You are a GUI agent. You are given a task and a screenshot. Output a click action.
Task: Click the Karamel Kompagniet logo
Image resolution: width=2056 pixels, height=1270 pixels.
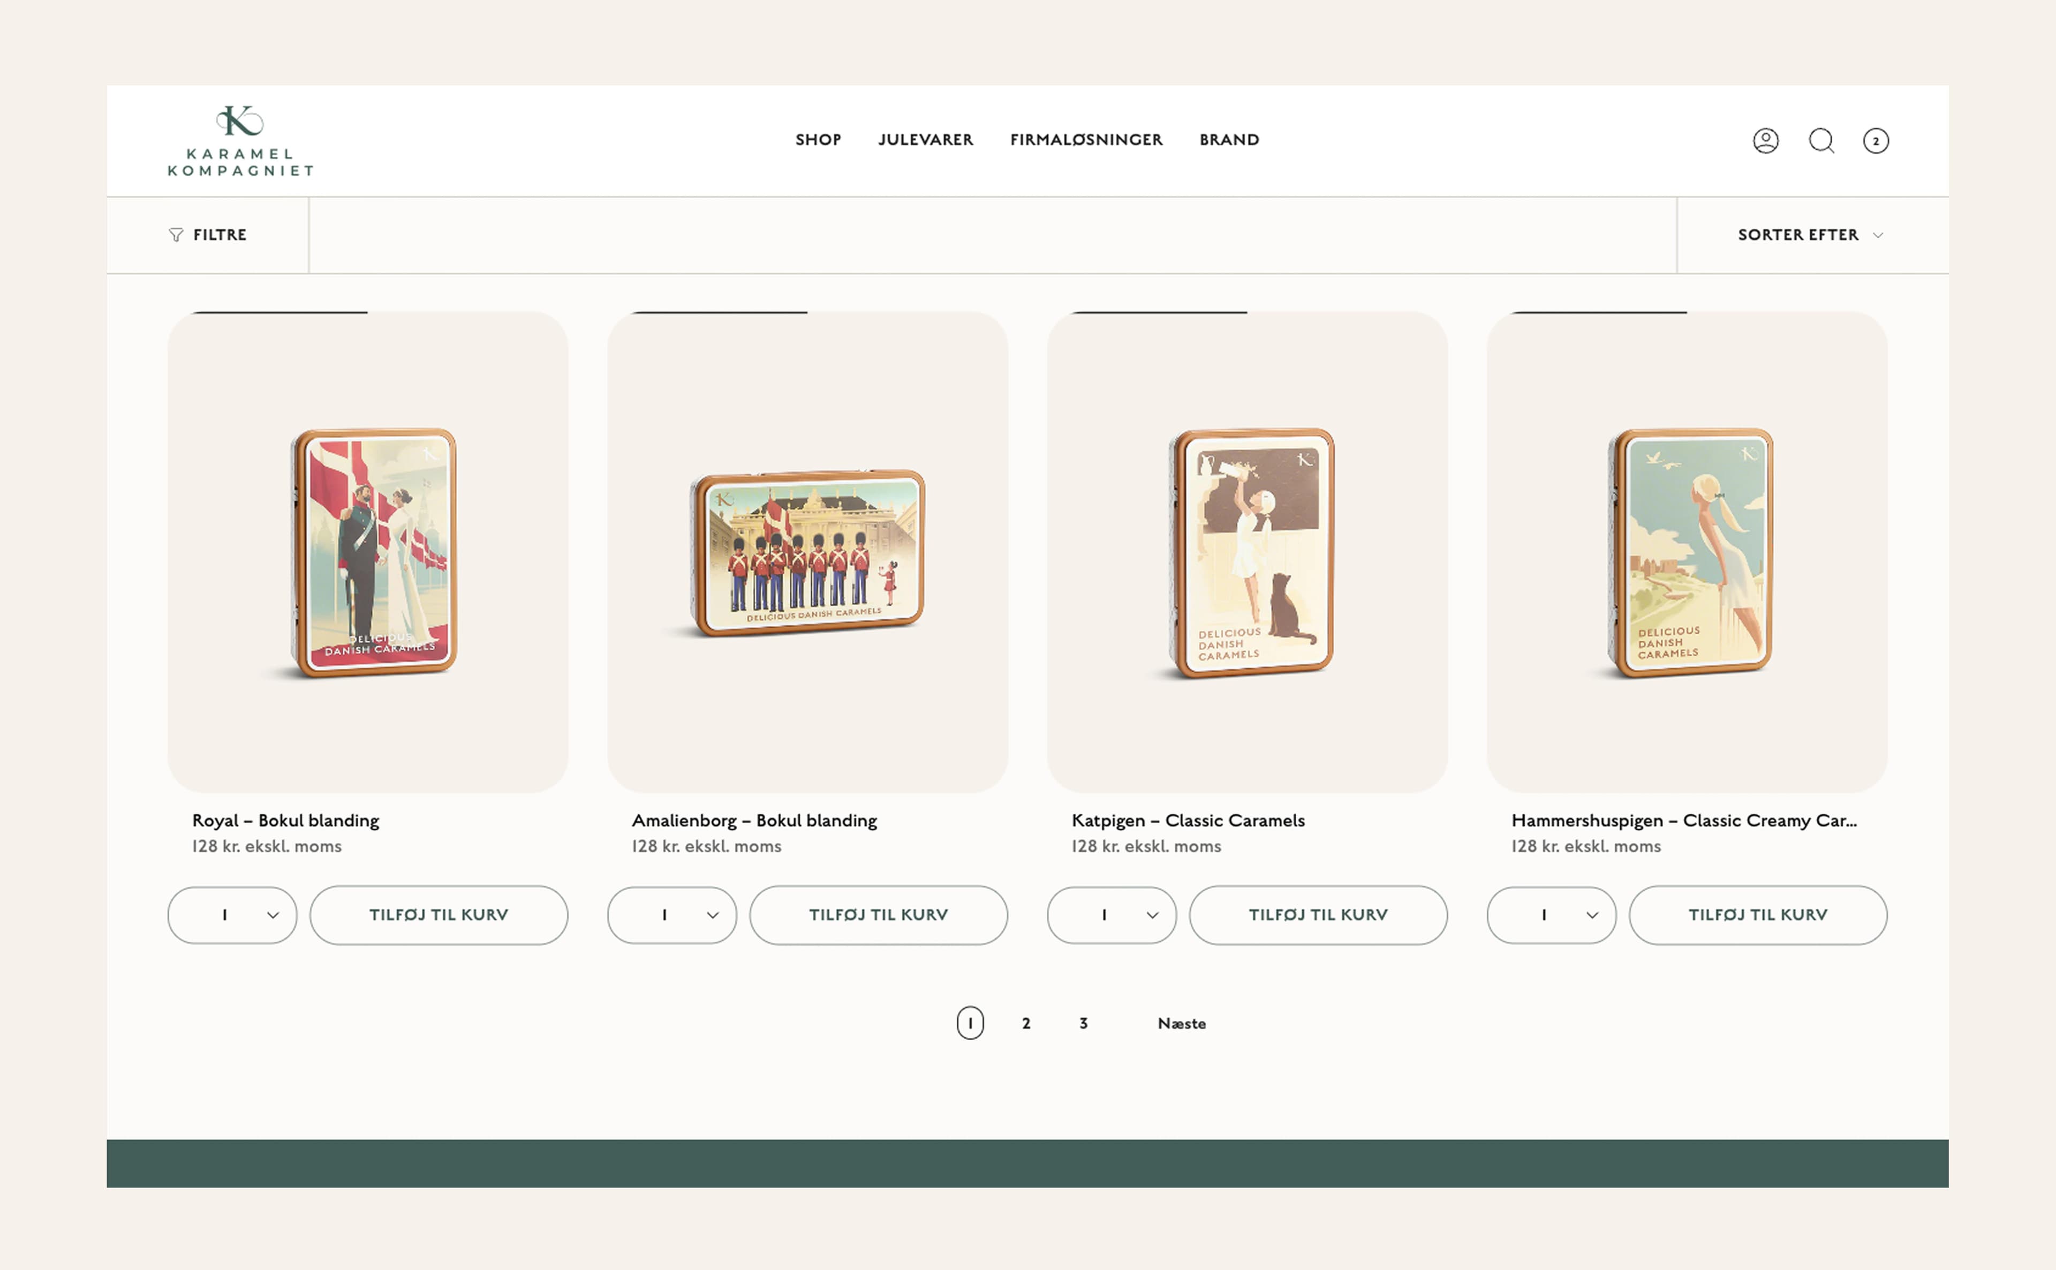coord(240,141)
